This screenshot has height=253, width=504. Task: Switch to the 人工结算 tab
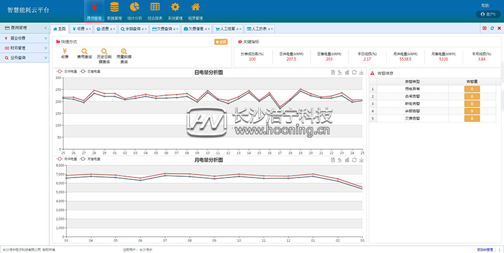click(x=226, y=29)
